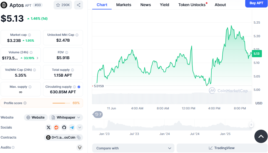Switch to the About tab

pos(220,5)
